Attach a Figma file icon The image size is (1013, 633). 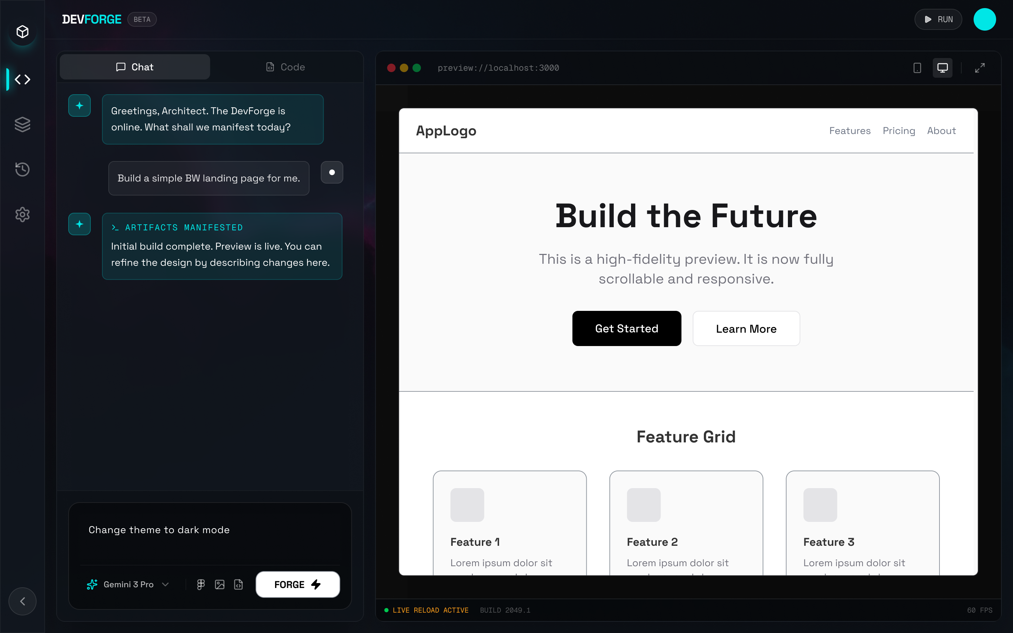pyautogui.click(x=201, y=584)
